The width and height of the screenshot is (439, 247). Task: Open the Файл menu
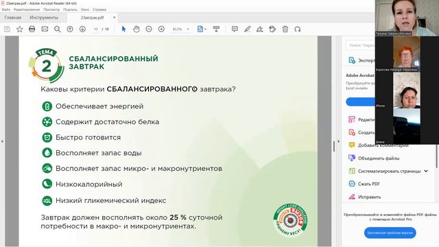[x=6, y=10]
